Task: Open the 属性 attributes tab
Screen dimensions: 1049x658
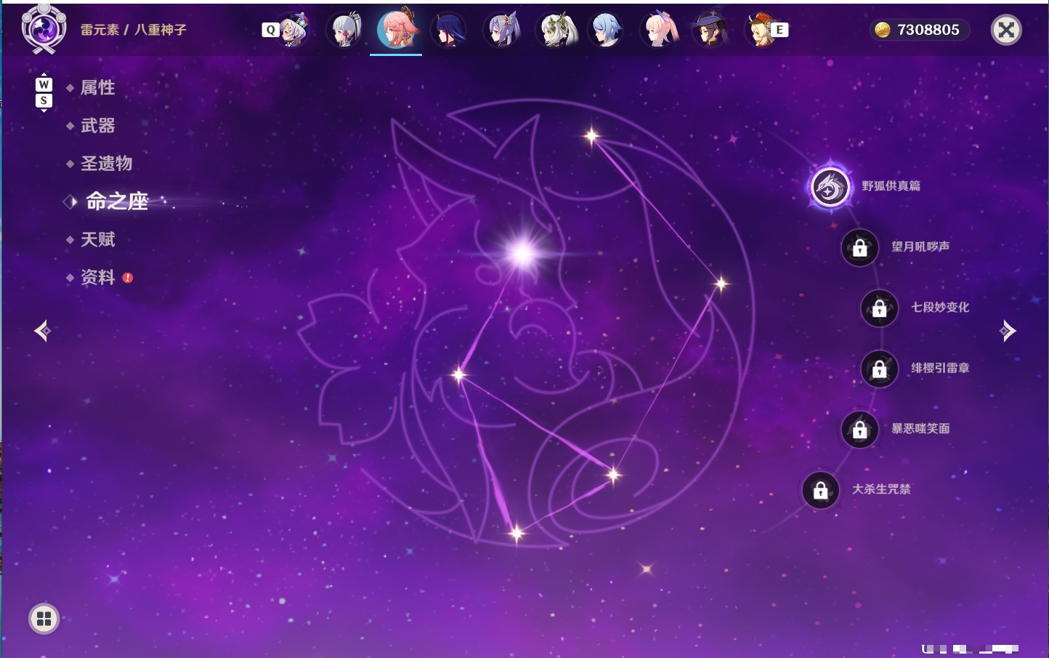Action: click(x=97, y=88)
